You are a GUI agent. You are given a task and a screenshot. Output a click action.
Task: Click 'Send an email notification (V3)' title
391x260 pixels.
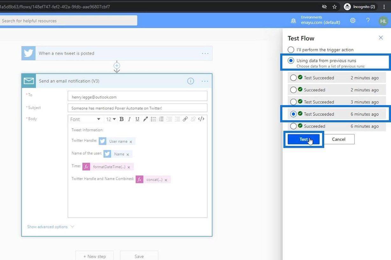[69, 81]
